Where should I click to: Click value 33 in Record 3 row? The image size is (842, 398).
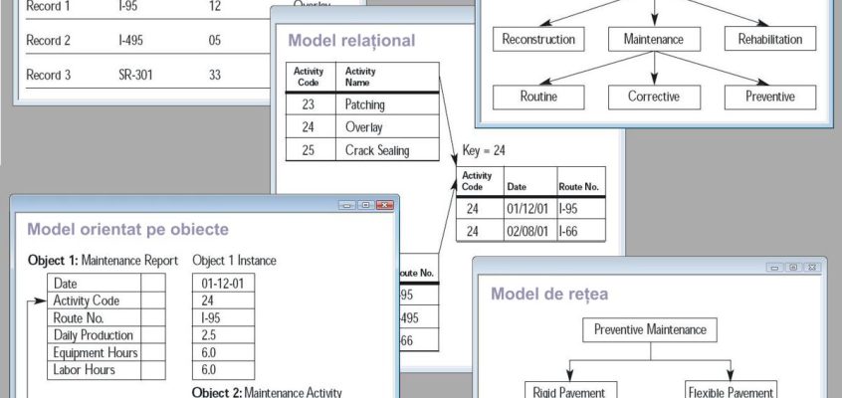point(214,75)
